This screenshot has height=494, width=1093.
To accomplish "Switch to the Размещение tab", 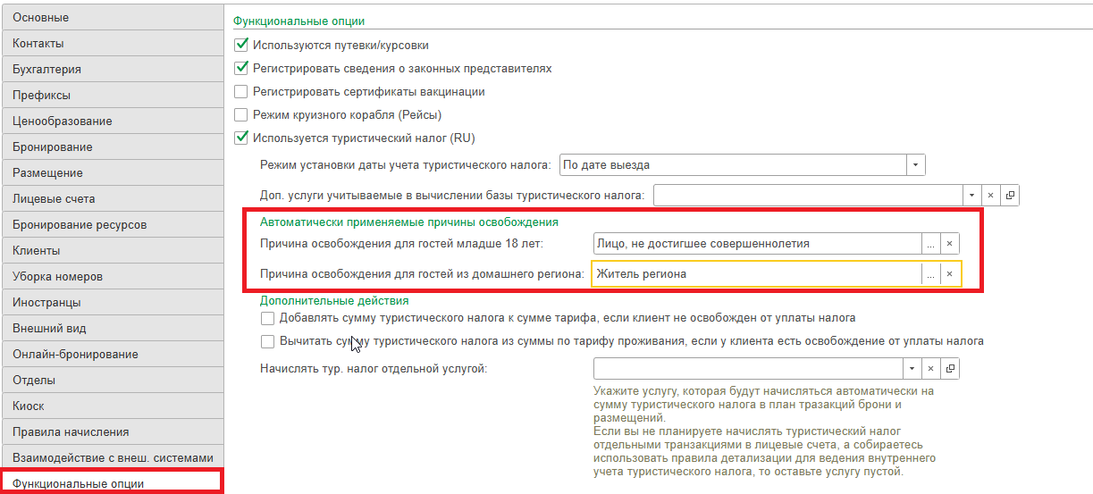I will tap(111, 173).
